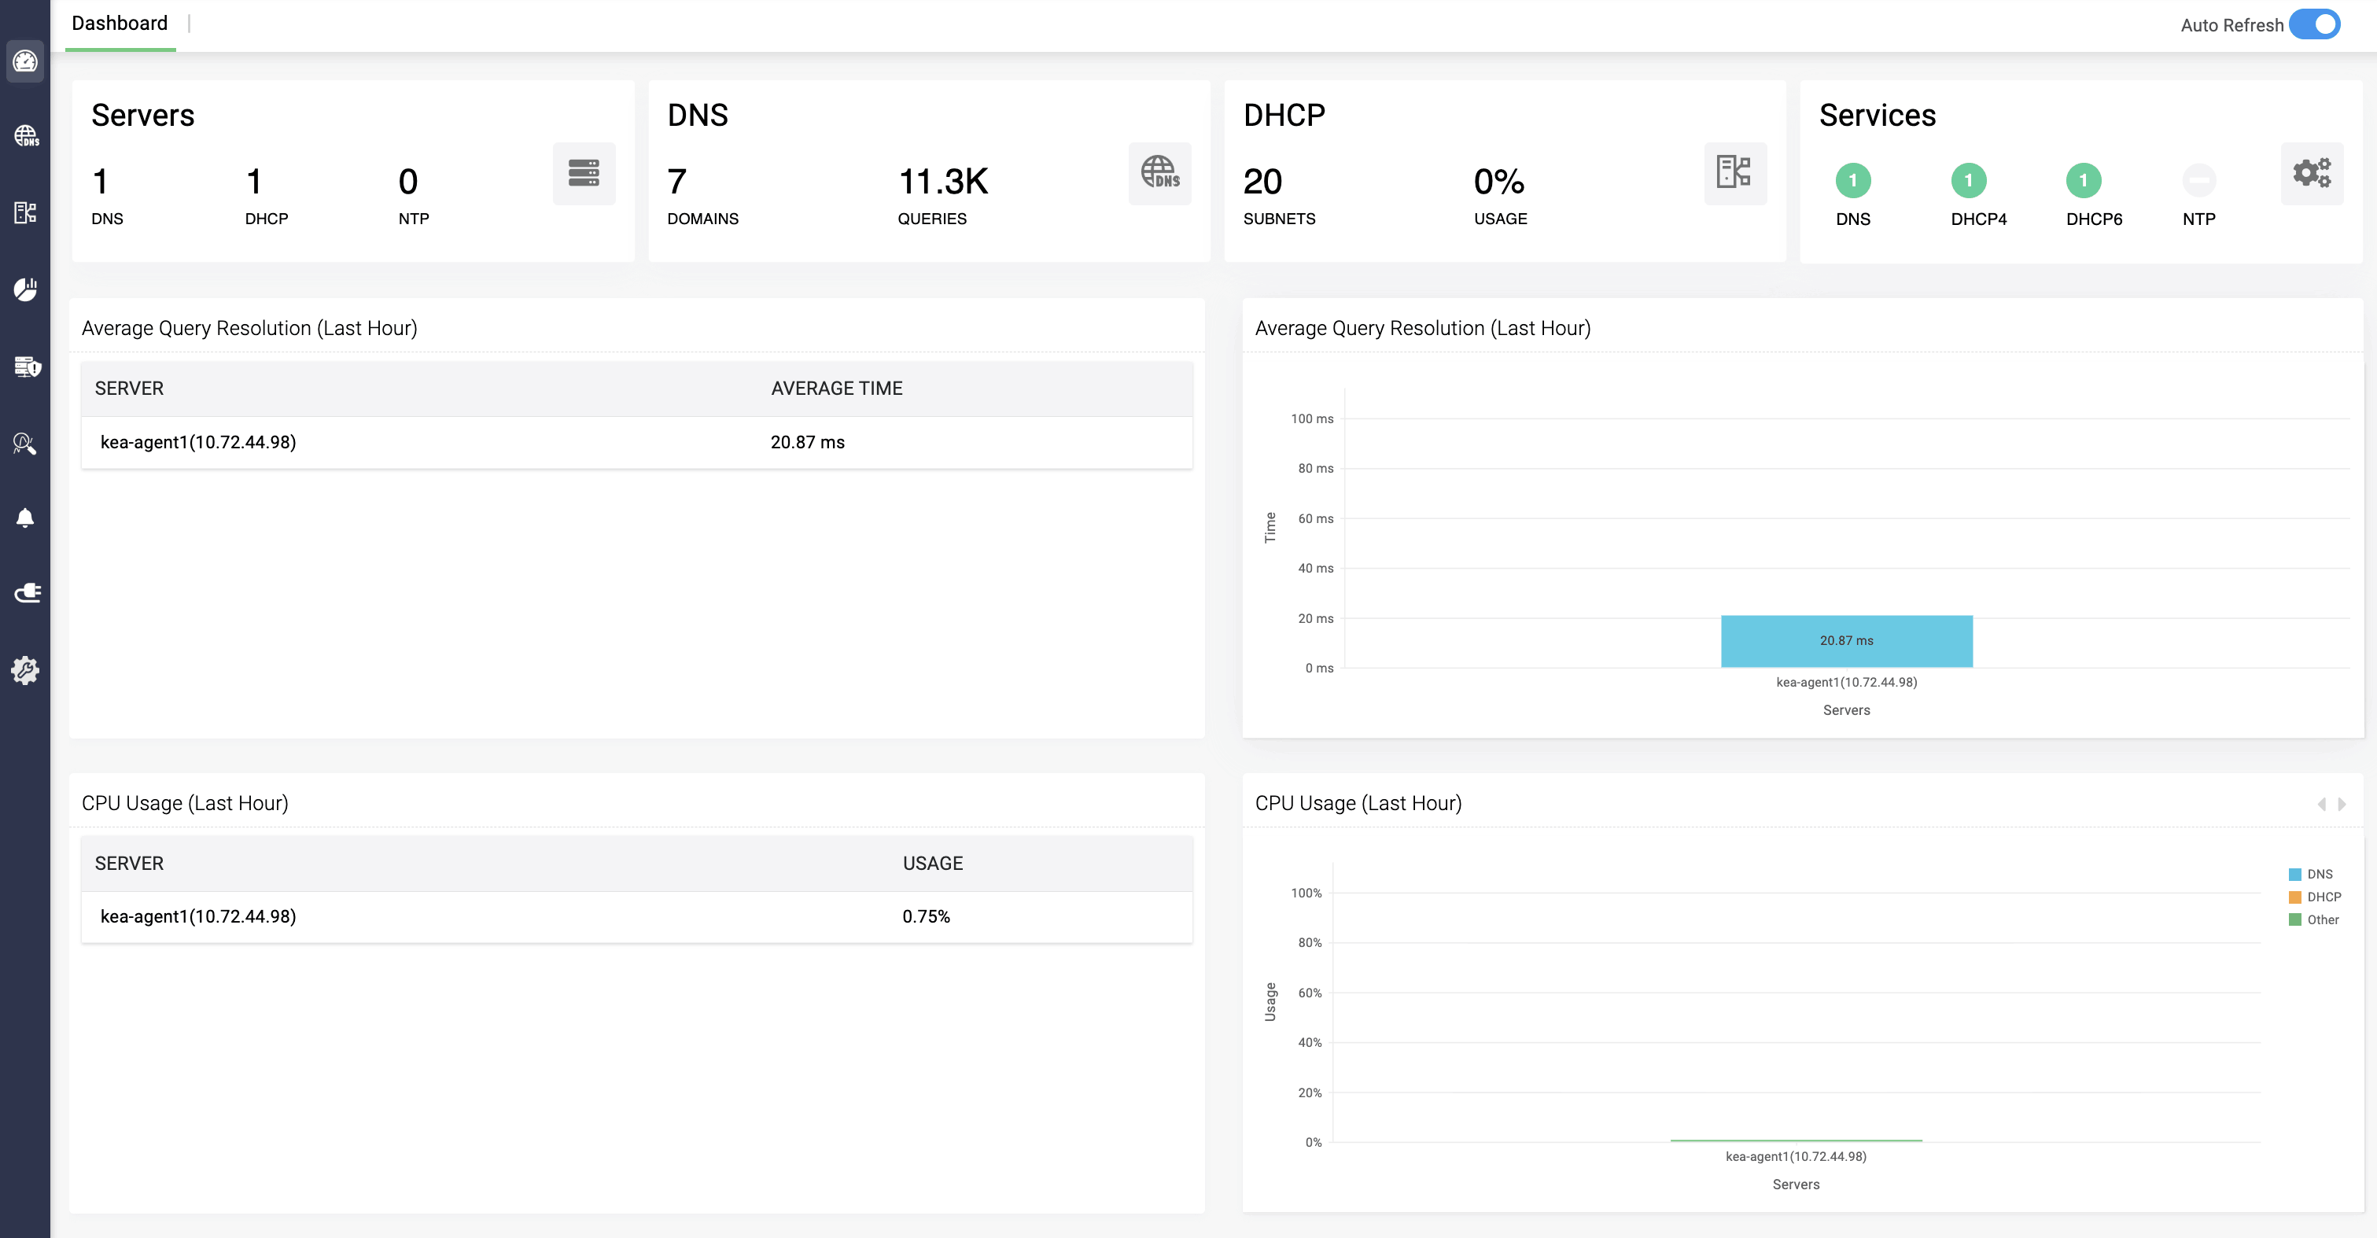
Task: Click the green DHCP6 service status badge
Action: [x=2083, y=181]
